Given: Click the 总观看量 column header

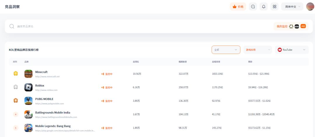Looking at the screenshot, I should 216,62.
